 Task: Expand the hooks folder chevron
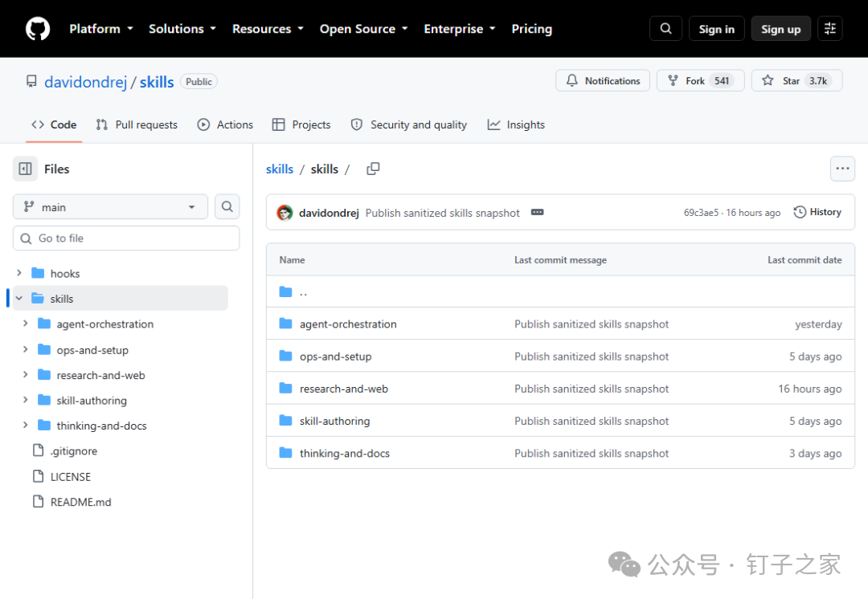pyautogui.click(x=18, y=273)
